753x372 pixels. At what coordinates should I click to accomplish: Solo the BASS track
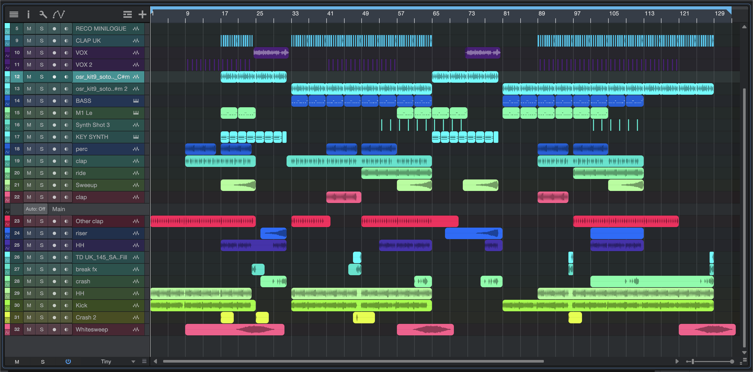point(42,101)
